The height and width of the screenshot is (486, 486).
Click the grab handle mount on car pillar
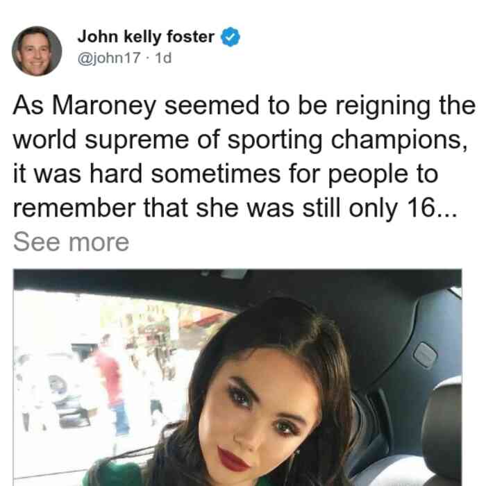click(425, 355)
